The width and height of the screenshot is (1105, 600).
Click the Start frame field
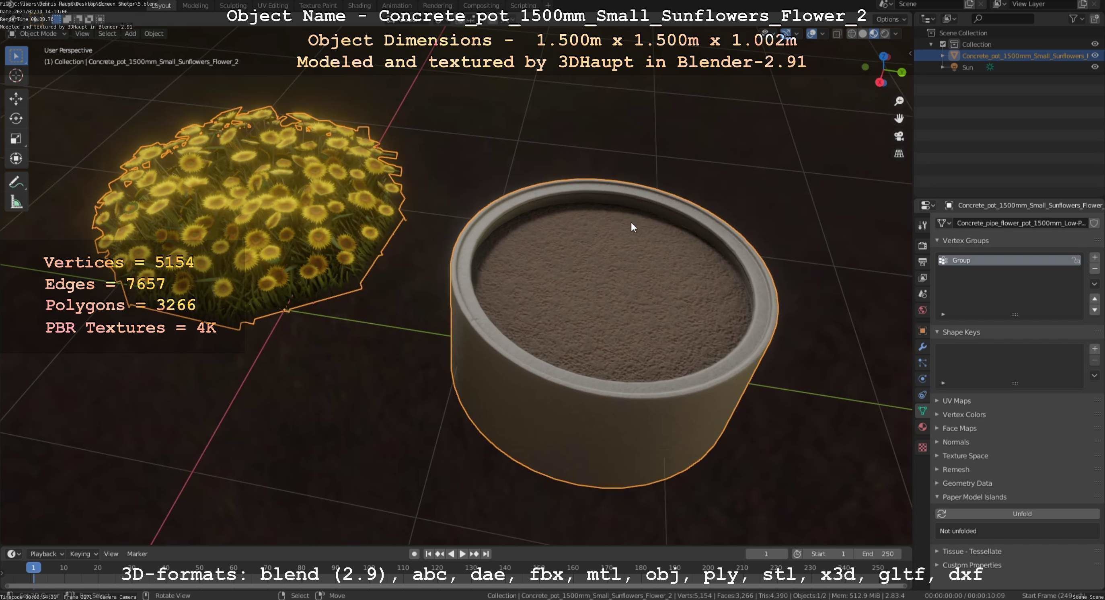click(x=828, y=554)
